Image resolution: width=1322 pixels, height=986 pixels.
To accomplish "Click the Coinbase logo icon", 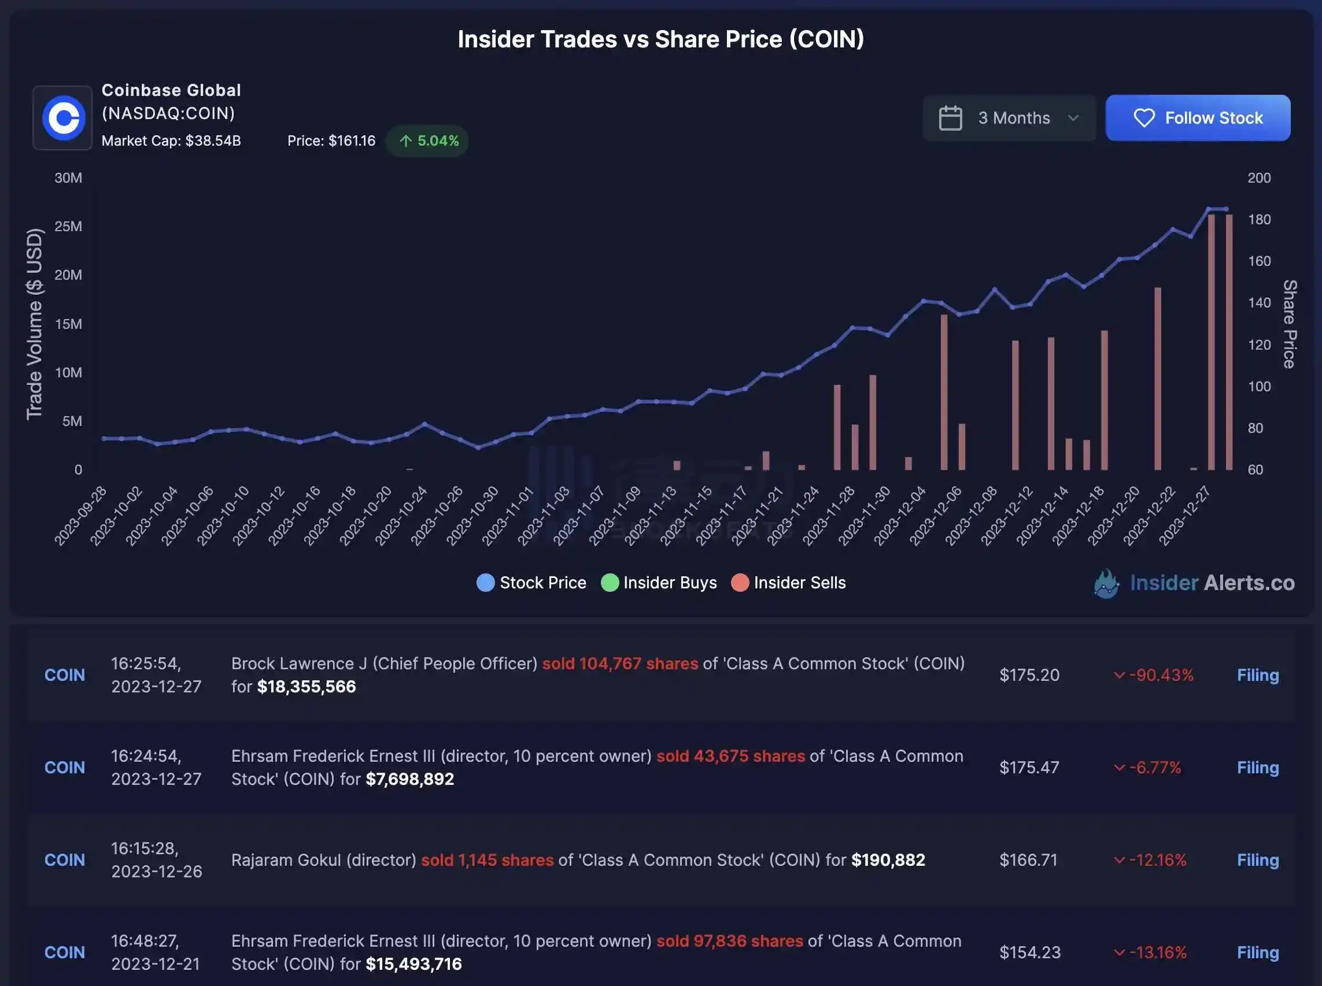I will tap(63, 117).
